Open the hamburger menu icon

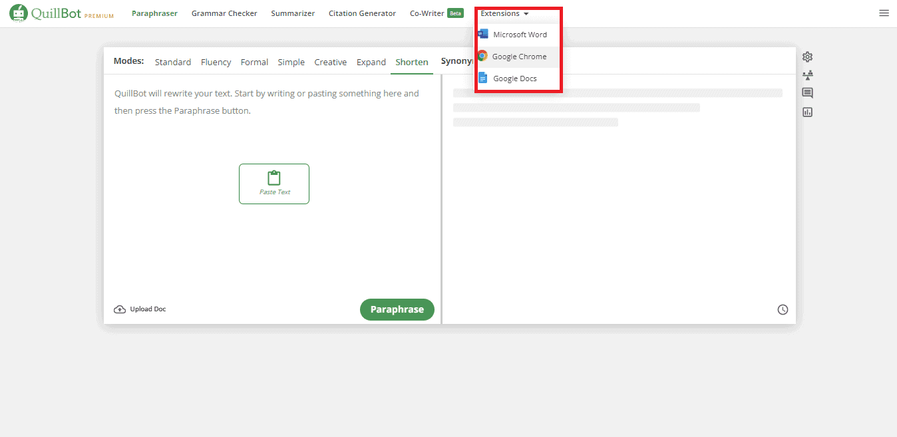click(884, 13)
